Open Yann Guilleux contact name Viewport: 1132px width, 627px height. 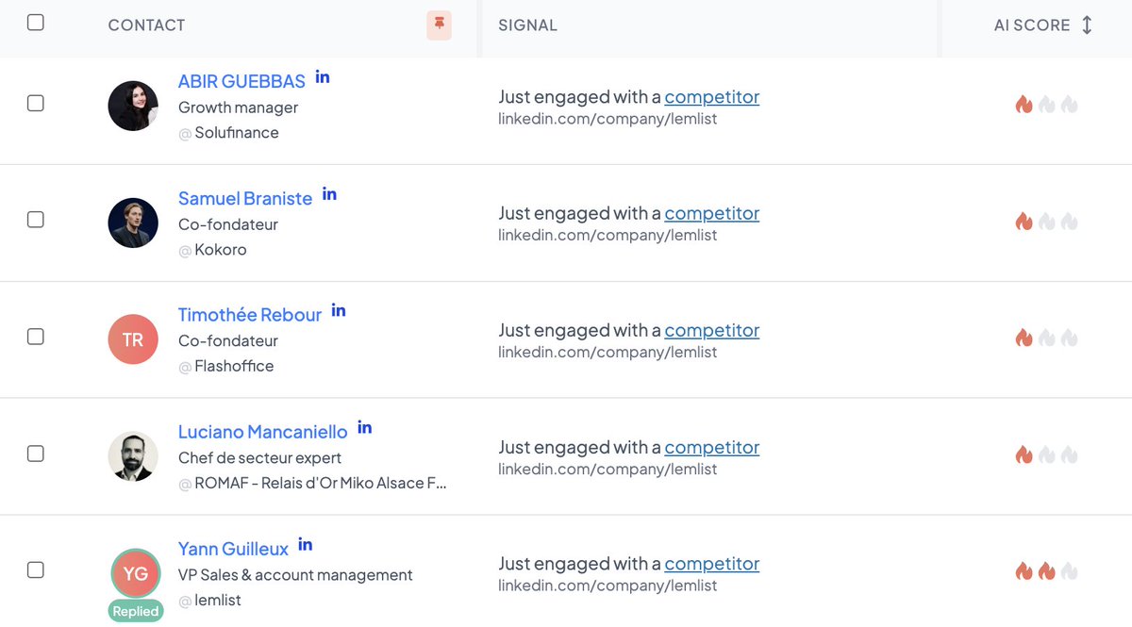point(233,549)
